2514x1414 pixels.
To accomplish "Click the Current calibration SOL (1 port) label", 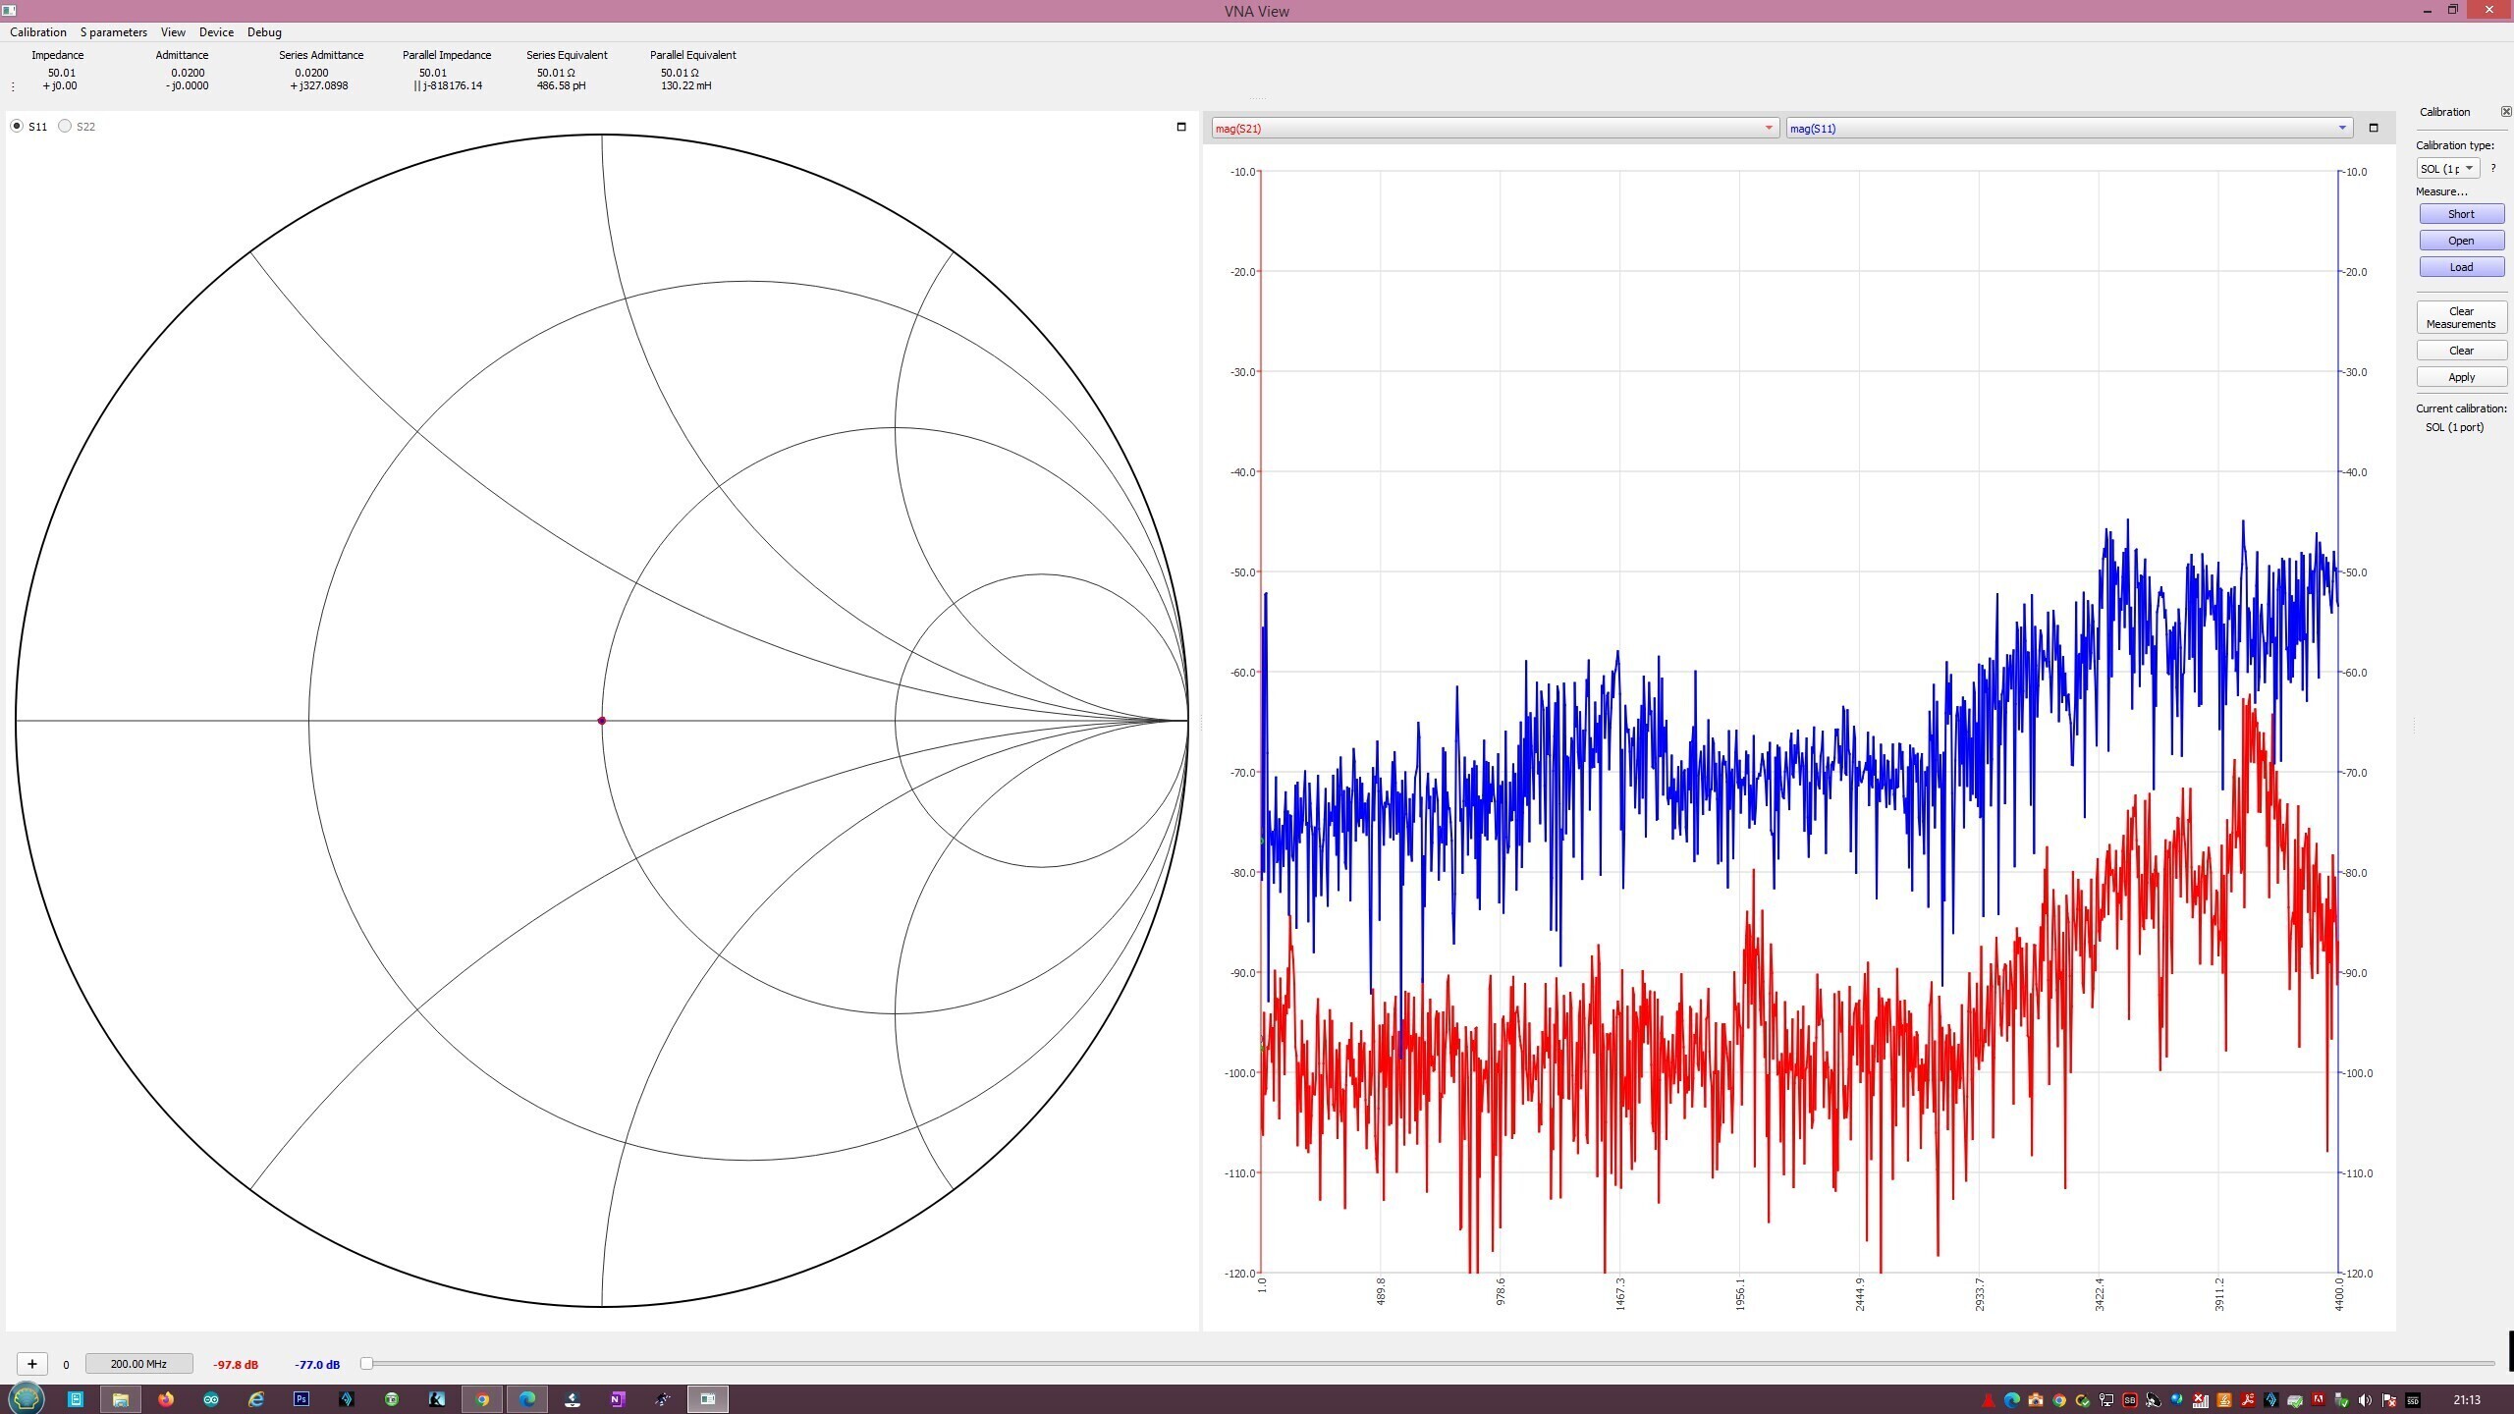I will [2454, 427].
